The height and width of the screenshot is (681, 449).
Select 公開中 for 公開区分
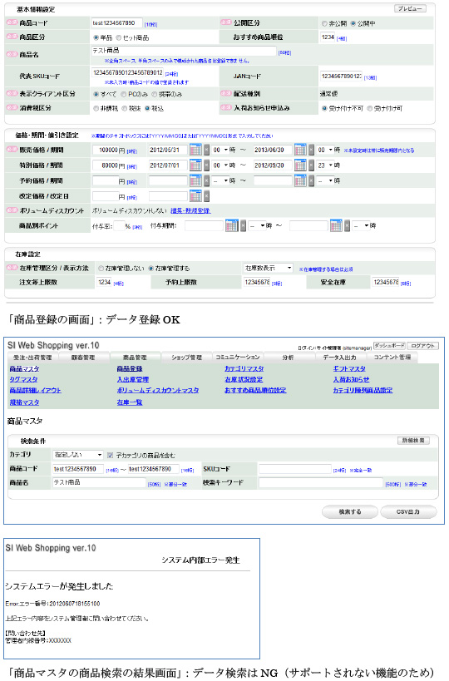point(353,23)
